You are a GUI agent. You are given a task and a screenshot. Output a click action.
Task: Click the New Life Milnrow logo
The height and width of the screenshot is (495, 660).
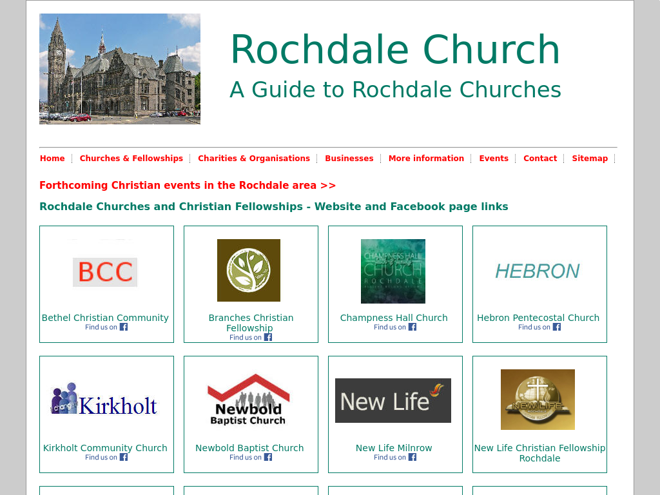coord(393,400)
